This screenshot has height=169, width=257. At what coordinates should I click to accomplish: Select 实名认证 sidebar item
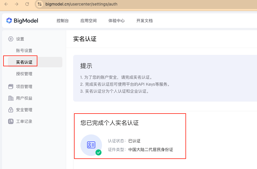click(x=35, y=62)
